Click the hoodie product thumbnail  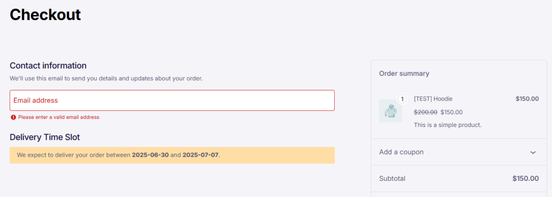click(x=390, y=111)
